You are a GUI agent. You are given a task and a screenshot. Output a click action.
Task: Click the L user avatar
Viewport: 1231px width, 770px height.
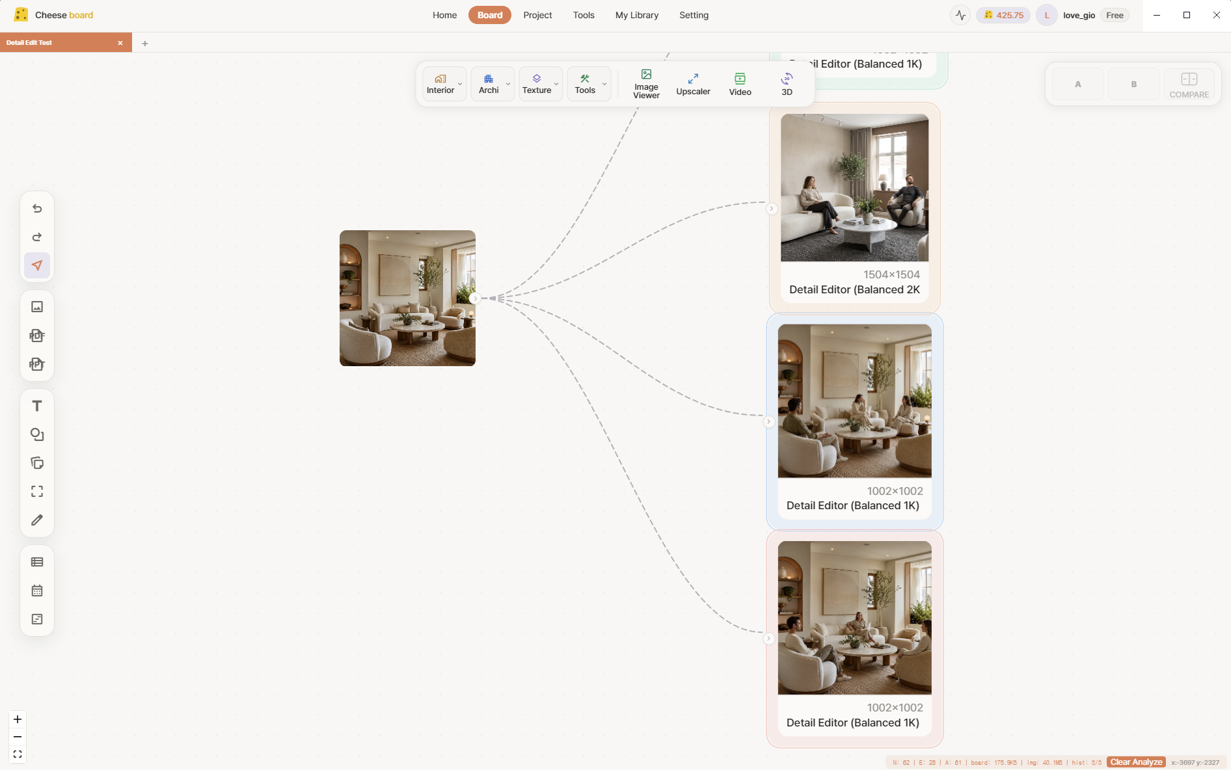click(x=1047, y=15)
